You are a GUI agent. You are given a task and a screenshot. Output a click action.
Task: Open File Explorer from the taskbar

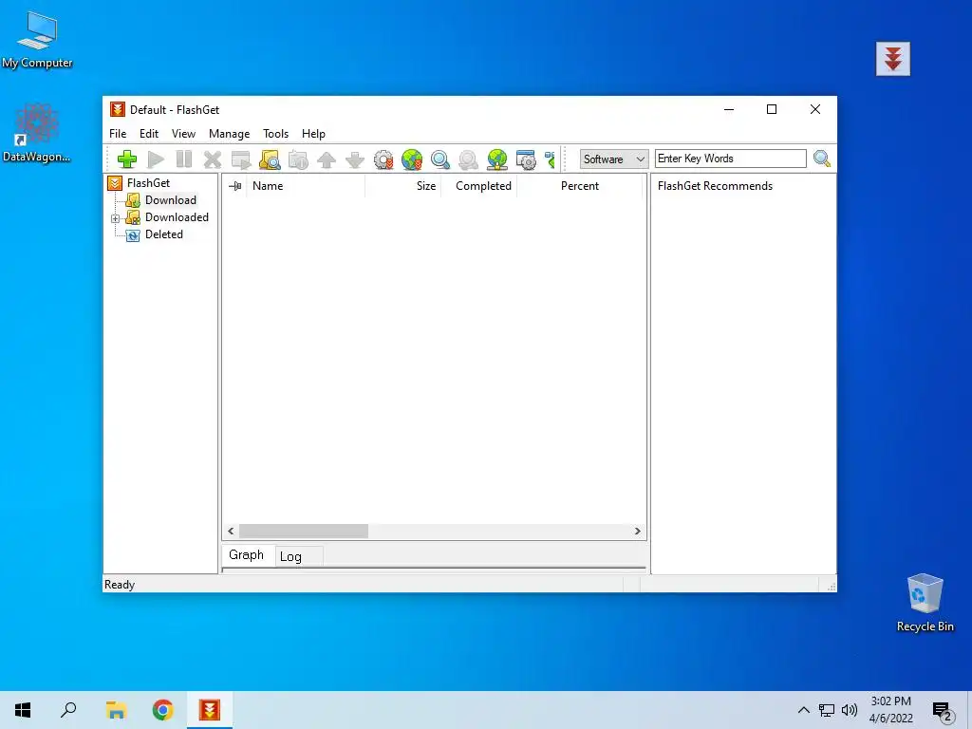click(x=116, y=710)
